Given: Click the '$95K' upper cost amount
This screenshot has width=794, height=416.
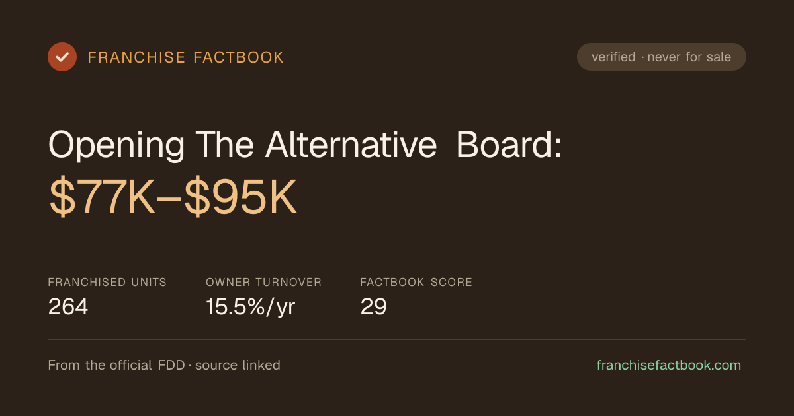Looking at the screenshot, I should [x=241, y=198].
